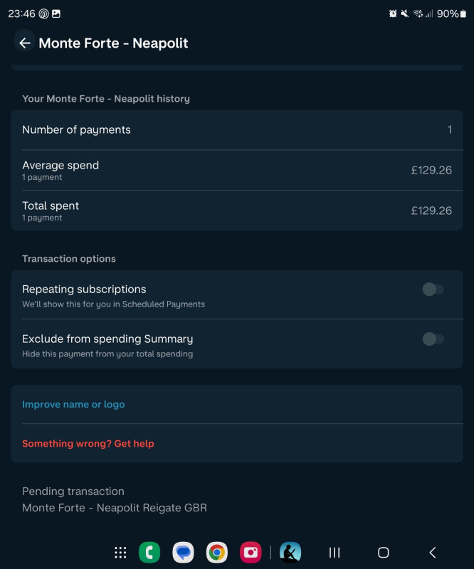Open the app drawer grid icon
Screen dimensions: 474x569
[x=120, y=553]
